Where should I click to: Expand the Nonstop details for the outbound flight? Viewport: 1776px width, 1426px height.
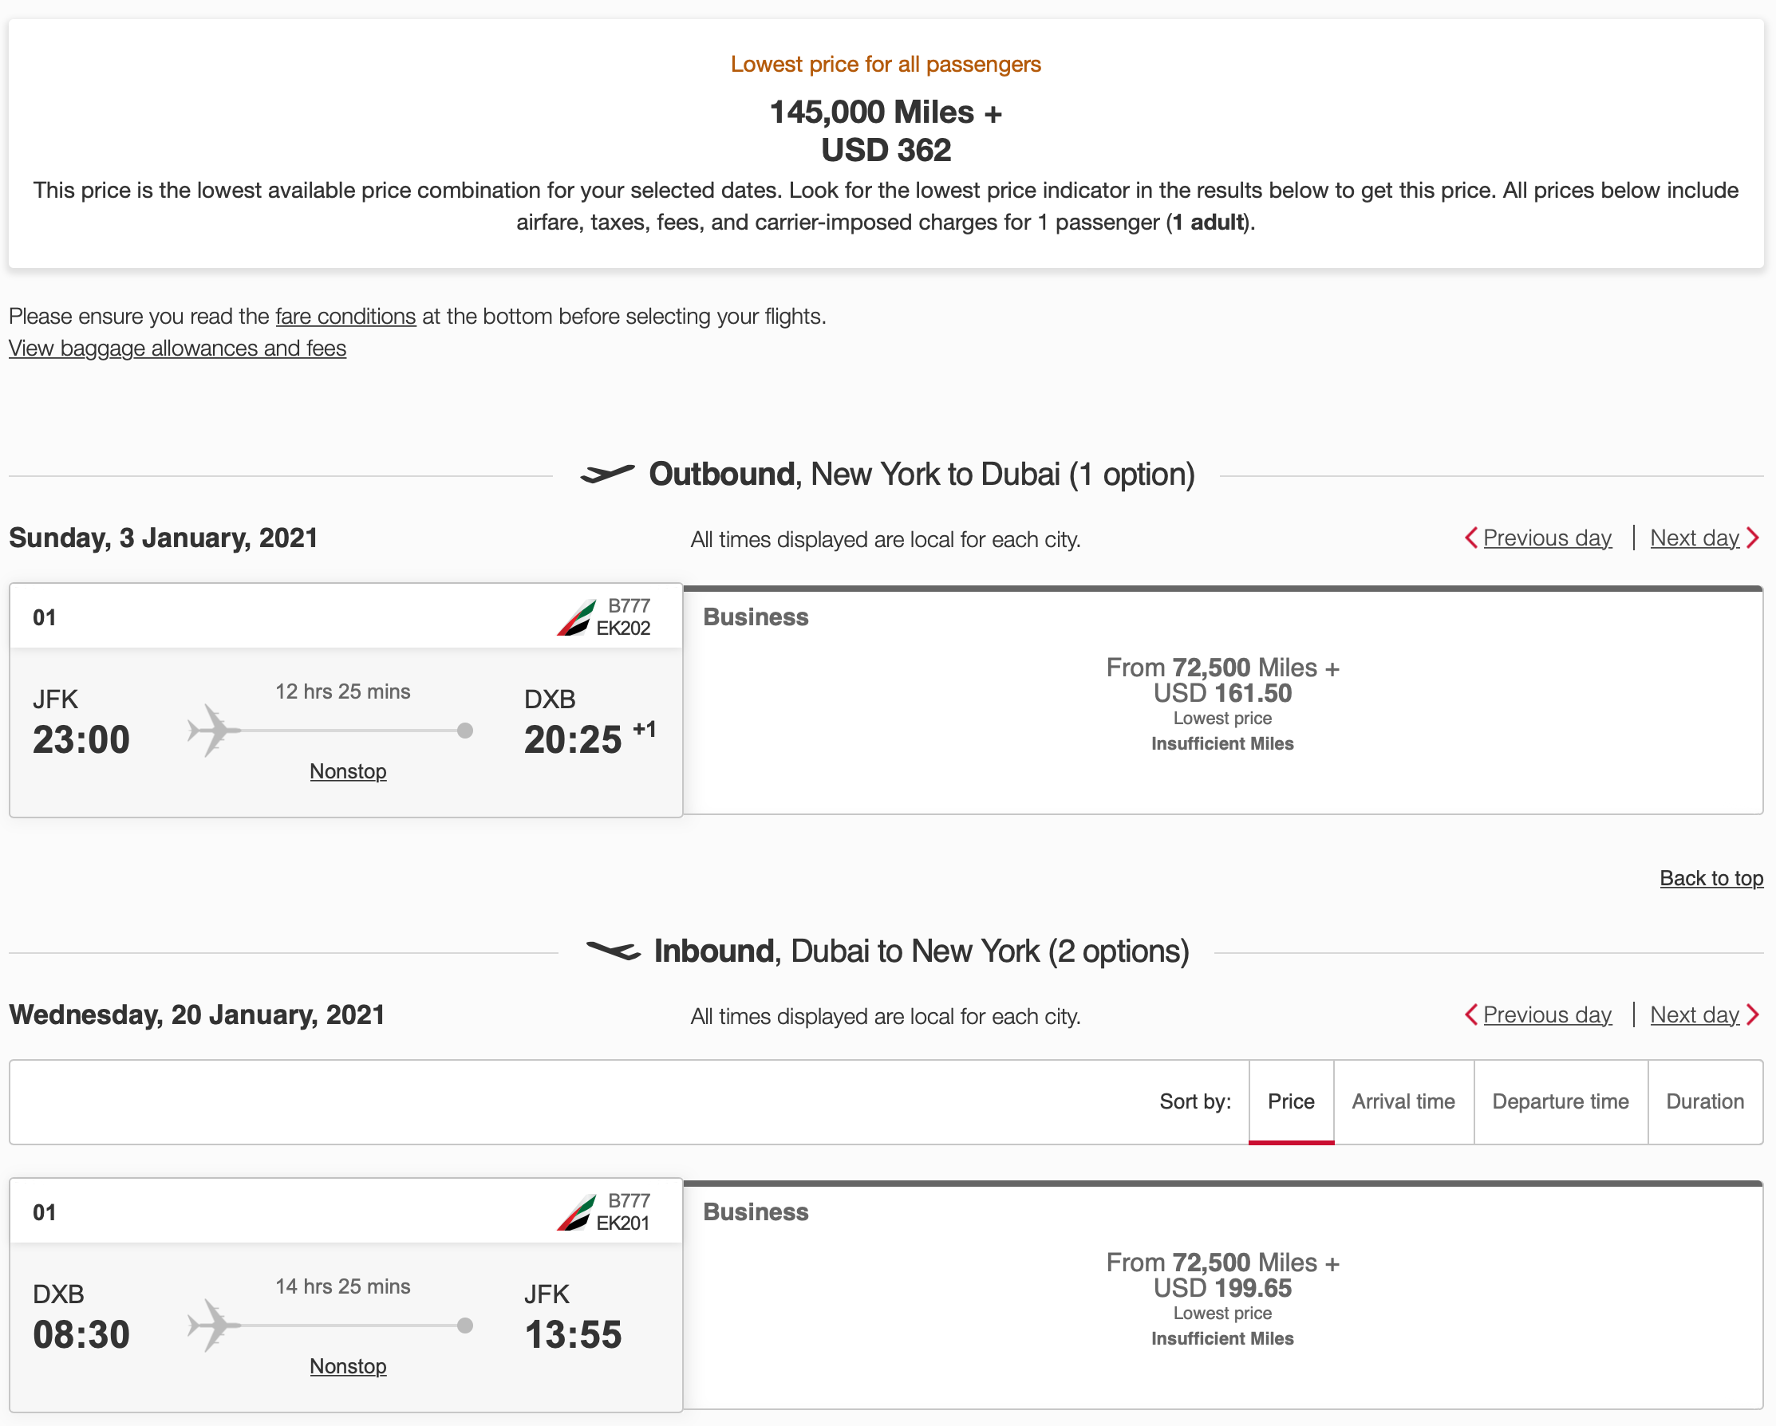click(348, 771)
